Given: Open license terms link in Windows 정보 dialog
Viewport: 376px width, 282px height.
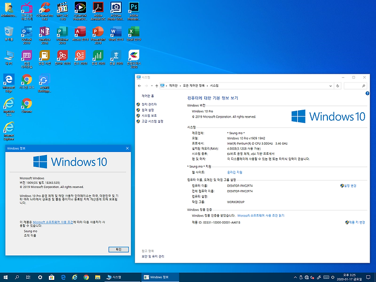Looking at the screenshot, I should 53,222.
